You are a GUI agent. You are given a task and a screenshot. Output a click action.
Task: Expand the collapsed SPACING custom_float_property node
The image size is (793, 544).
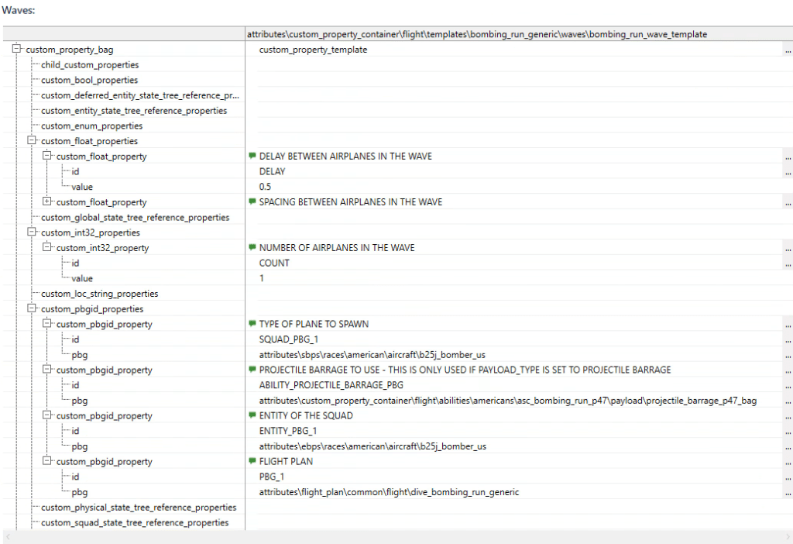tap(47, 202)
